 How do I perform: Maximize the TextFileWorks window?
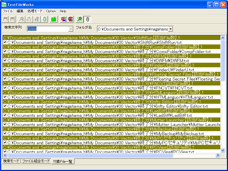[217, 5]
